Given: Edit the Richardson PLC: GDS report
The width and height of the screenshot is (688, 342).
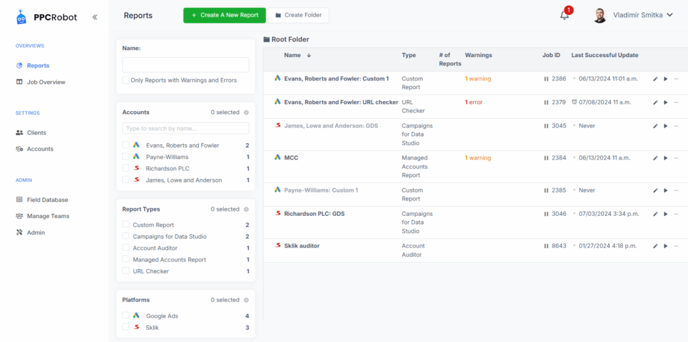Looking at the screenshot, I should click(x=655, y=214).
